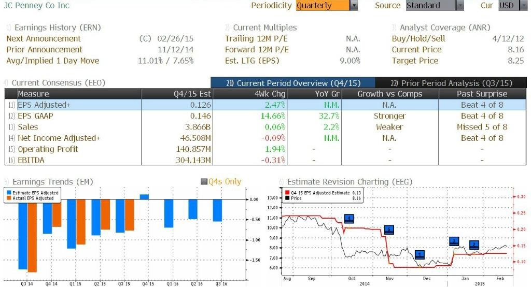Click the small positive Q4 15 estimate bar
Viewport: 531px width, 287px height.
point(144,197)
